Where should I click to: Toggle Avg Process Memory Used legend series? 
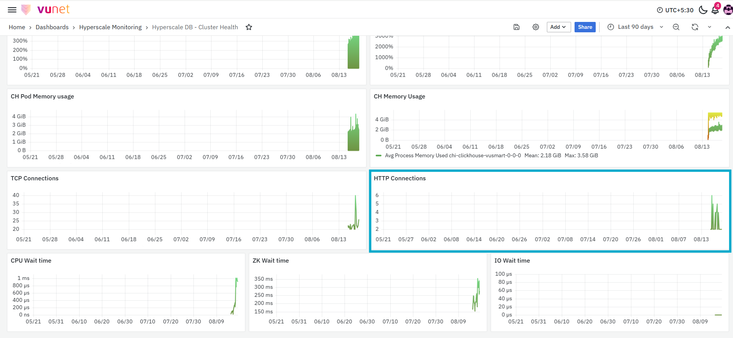tap(453, 156)
